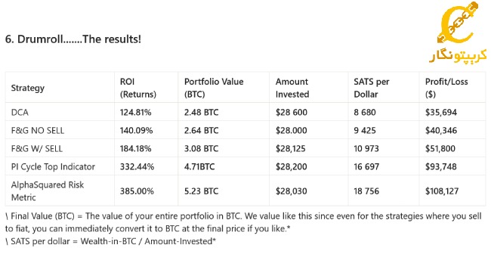Click the 385.00% ROI value
The image size is (491, 276).
[137, 191]
